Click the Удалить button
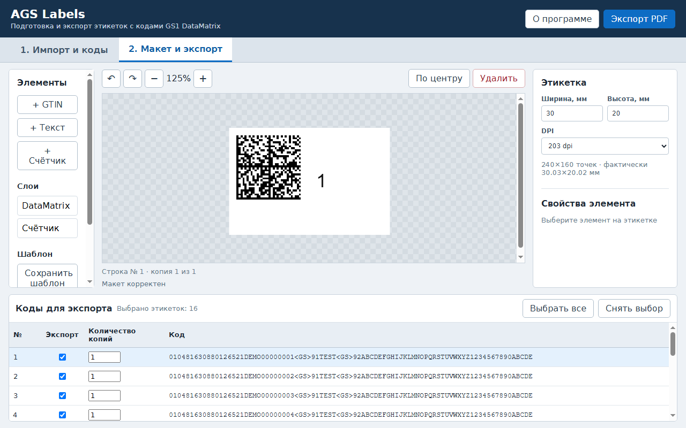 pos(498,79)
